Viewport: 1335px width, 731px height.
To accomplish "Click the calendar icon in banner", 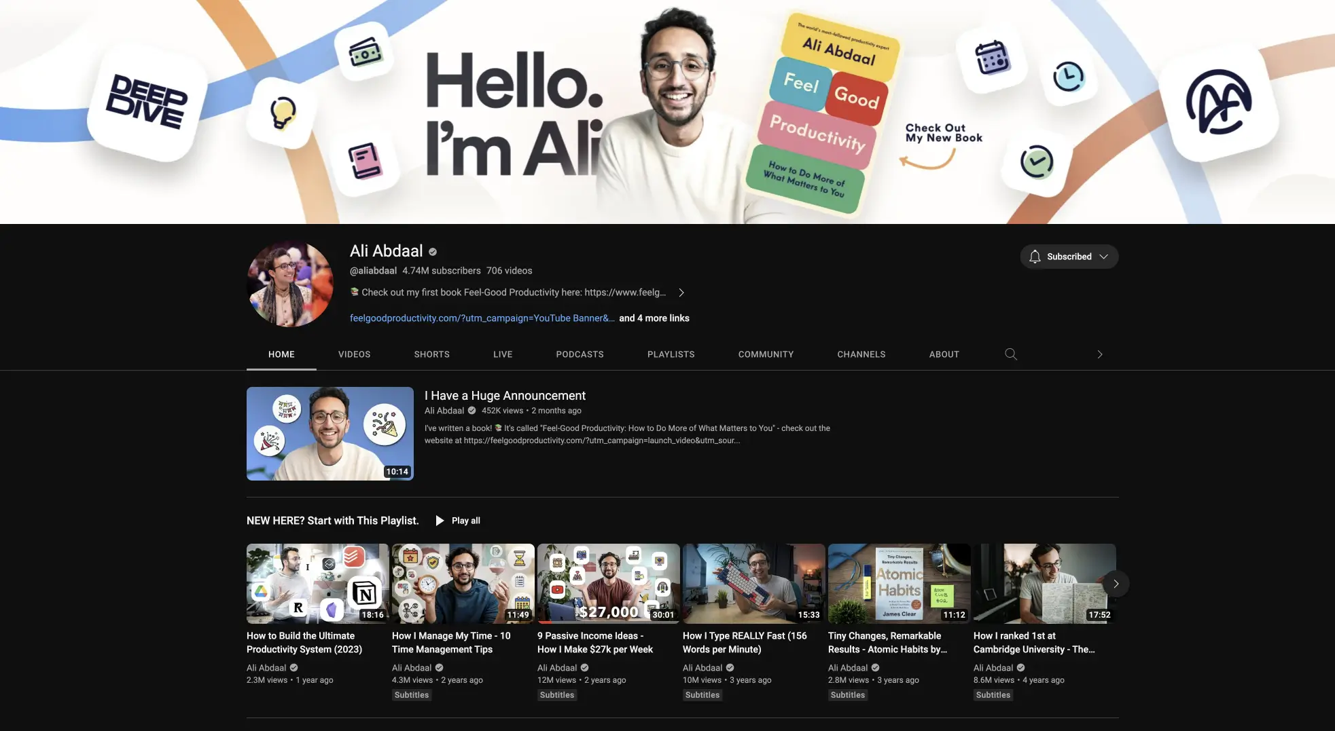I will [992, 57].
